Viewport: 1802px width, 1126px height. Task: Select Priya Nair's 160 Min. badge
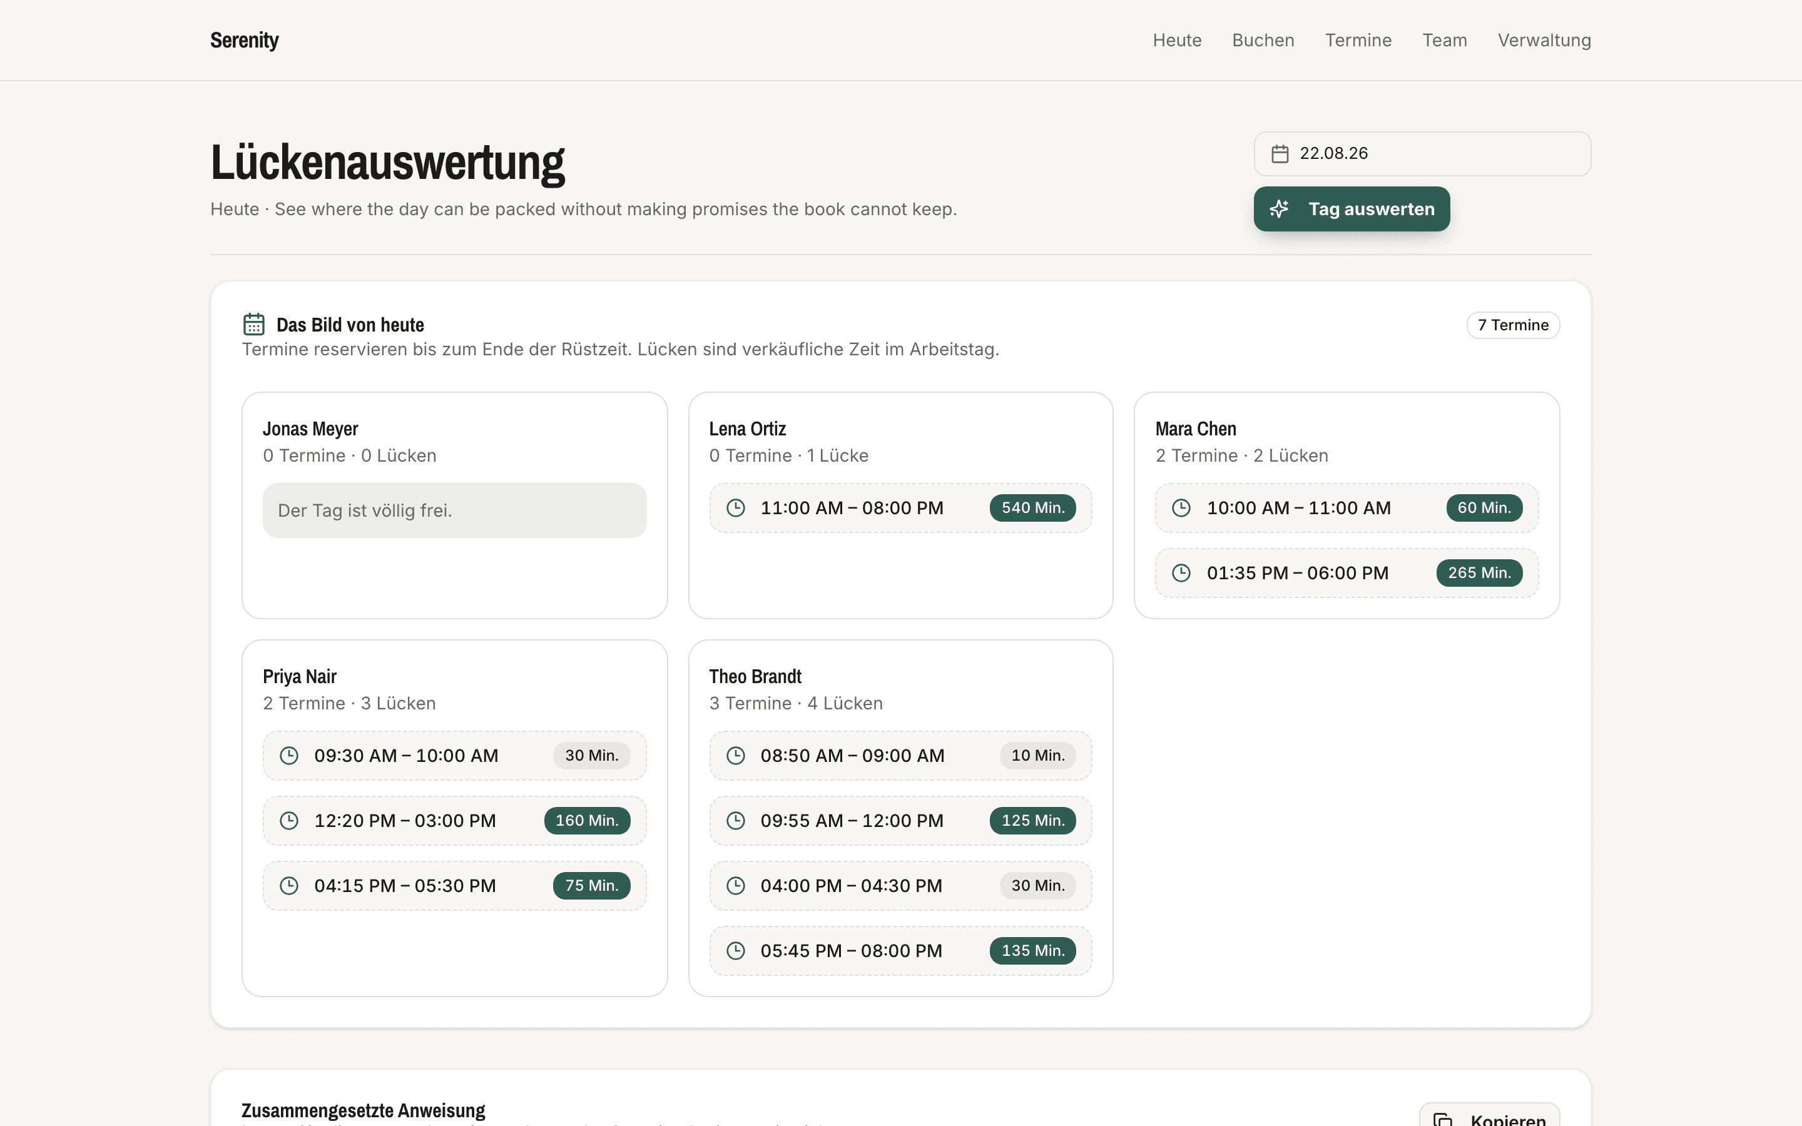(587, 821)
